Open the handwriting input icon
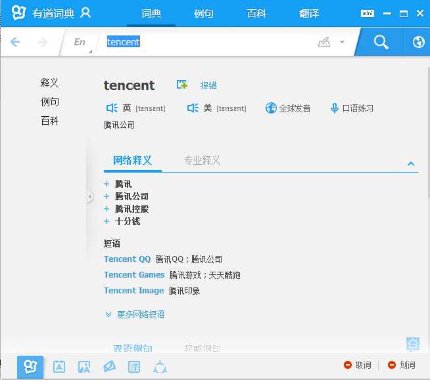Image resolution: width=430 pixels, height=380 pixels. pos(324,42)
